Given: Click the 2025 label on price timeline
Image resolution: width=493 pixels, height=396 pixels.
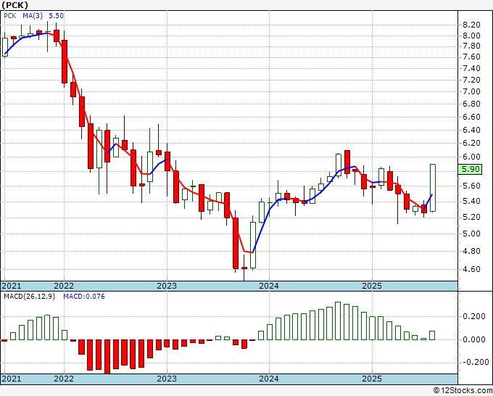Looking at the screenshot, I should point(372,286).
